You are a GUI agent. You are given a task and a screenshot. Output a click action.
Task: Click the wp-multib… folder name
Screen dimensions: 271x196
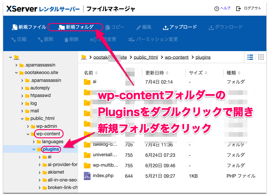[105, 165]
